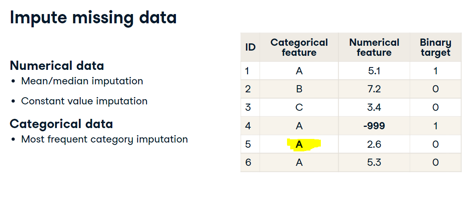471x212 pixels.
Task: Click the Numerical feature column header
Action: 374,47
